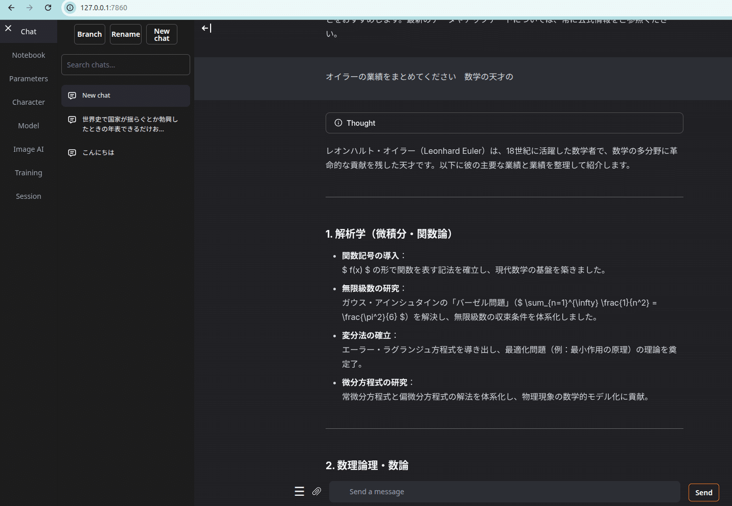The height and width of the screenshot is (506, 732).
Task: Open the 世界史で国家が揺らぐ conversation
Action: coord(126,124)
